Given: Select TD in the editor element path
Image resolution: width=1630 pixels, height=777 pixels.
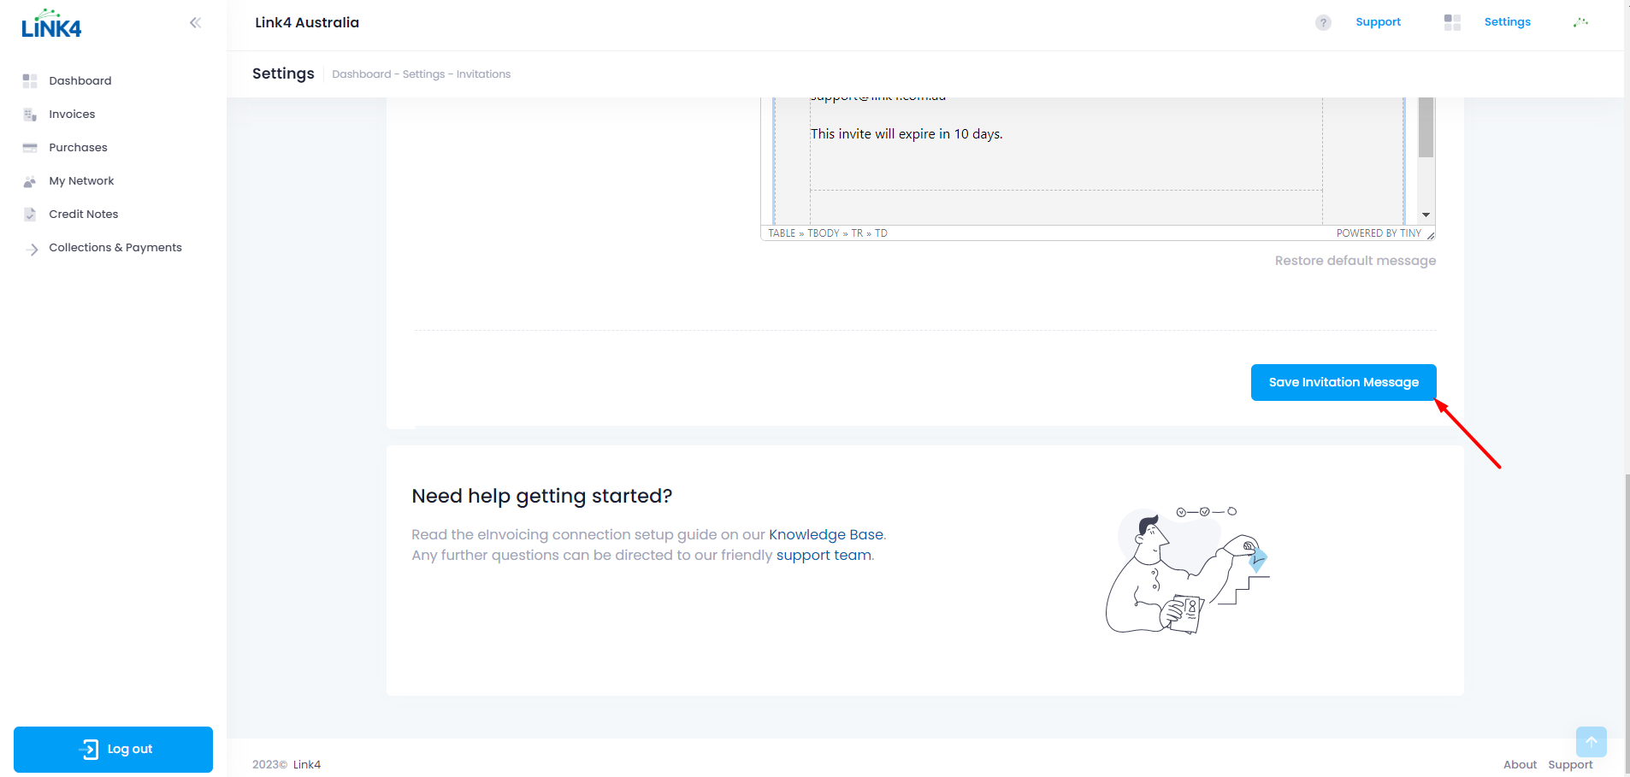Looking at the screenshot, I should point(881,233).
